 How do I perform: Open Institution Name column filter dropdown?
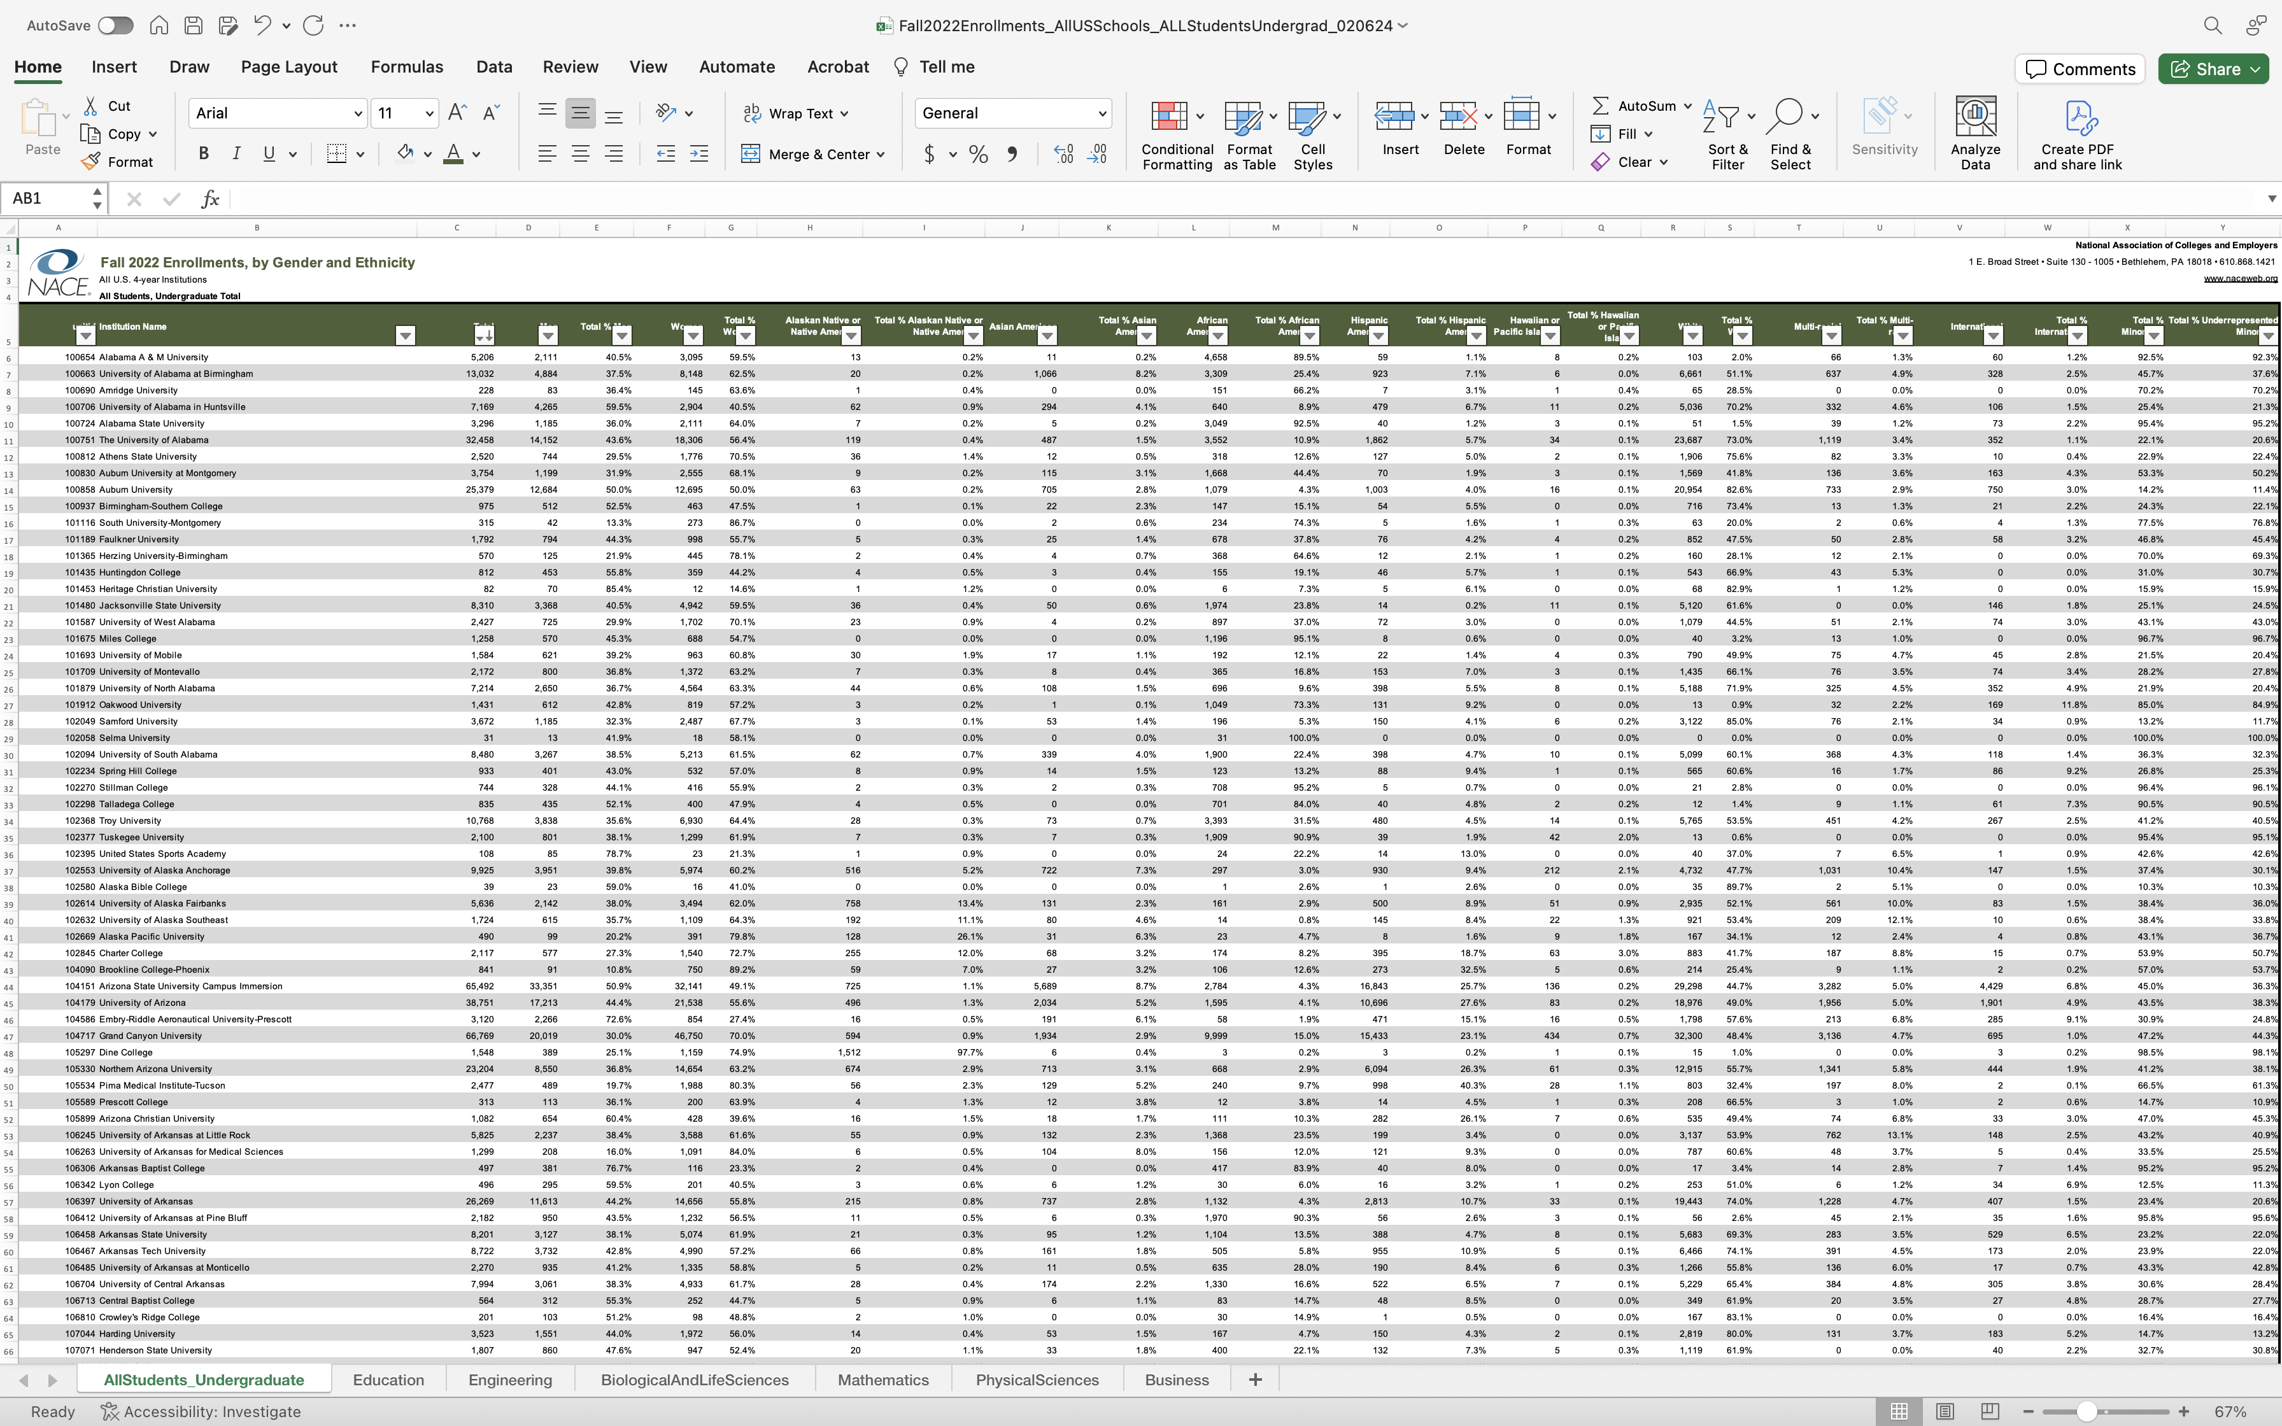pyautogui.click(x=406, y=335)
